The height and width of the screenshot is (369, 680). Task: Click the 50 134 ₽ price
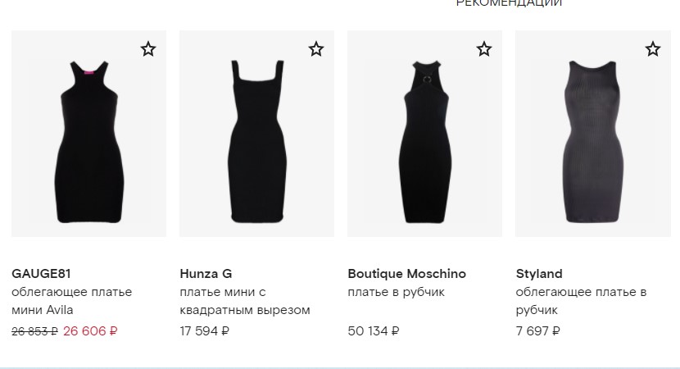point(374,331)
